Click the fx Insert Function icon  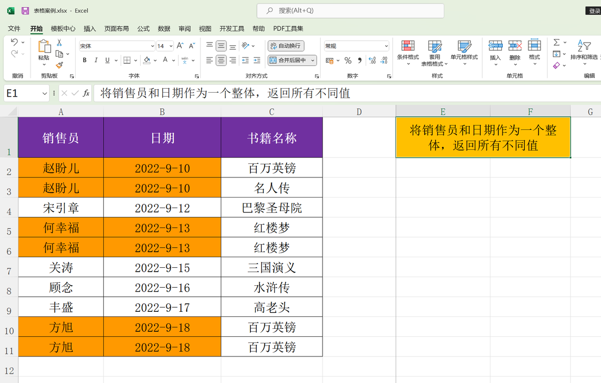coord(86,93)
